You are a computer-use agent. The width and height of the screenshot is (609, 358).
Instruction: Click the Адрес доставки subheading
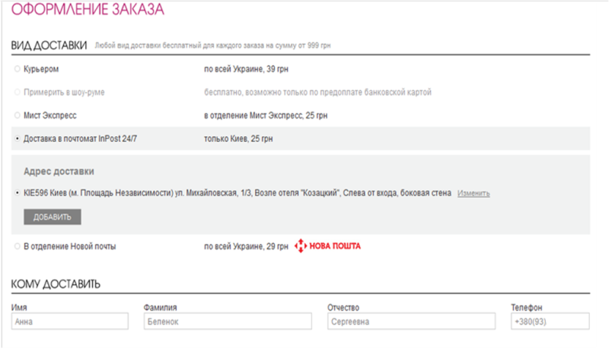click(x=59, y=171)
